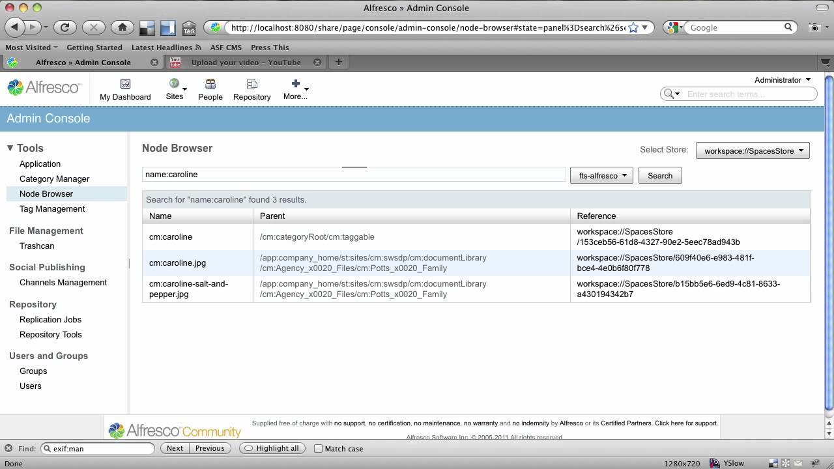
Task: Close the Upload your video YouTube tab
Action: (317, 63)
